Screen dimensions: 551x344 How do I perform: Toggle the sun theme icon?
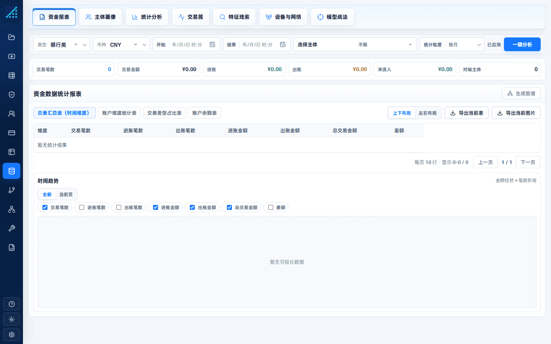11,319
